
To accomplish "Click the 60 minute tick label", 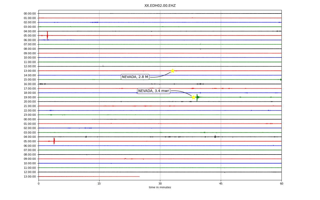I will pos(281,184).
